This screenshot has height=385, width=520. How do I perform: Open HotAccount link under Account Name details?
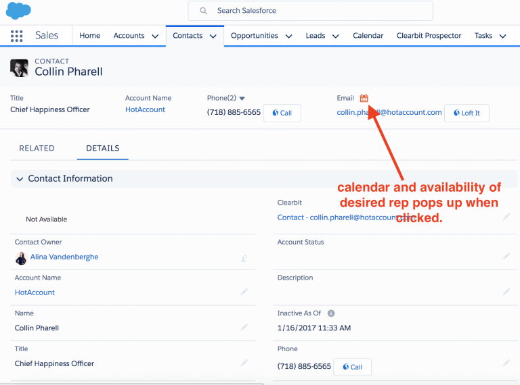pos(35,292)
